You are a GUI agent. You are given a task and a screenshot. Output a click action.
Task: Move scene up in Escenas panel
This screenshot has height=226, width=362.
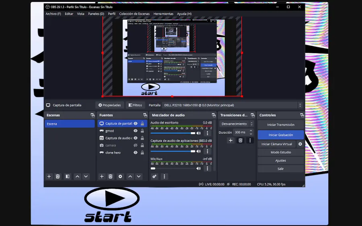click(77, 177)
